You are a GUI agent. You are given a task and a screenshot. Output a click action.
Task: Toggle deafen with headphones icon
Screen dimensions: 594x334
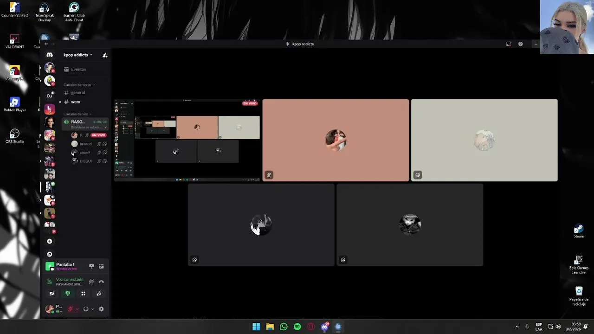pyautogui.click(x=86, y=309)
